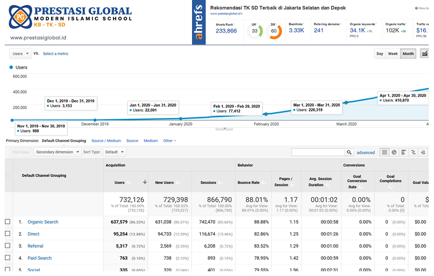Select the March 2020 data point on chart
This screenshot has height=276, width=434.
[346, 103]
